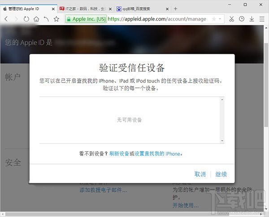The width and height of the screenshot is (269, 217).
Task: Click the browser forward arrow
Action: [16, 19]
